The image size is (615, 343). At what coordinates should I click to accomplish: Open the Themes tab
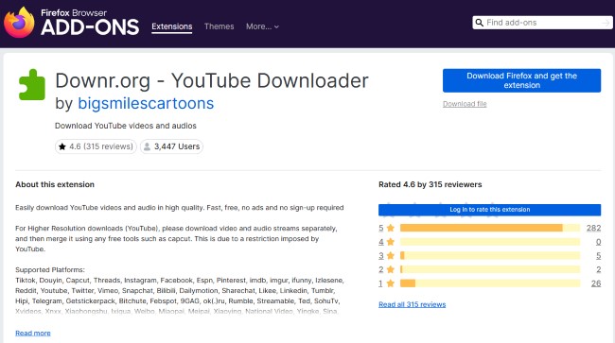click(x=219, y=26)
